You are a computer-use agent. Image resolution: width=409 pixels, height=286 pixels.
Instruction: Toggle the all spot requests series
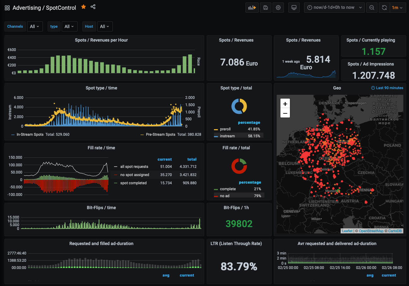(x=134, y=167)
